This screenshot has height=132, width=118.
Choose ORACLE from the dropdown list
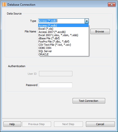pos(64,54)
